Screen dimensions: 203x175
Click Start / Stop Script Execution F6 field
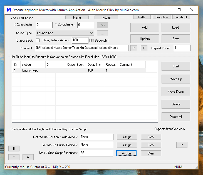(x=96, y=153)
